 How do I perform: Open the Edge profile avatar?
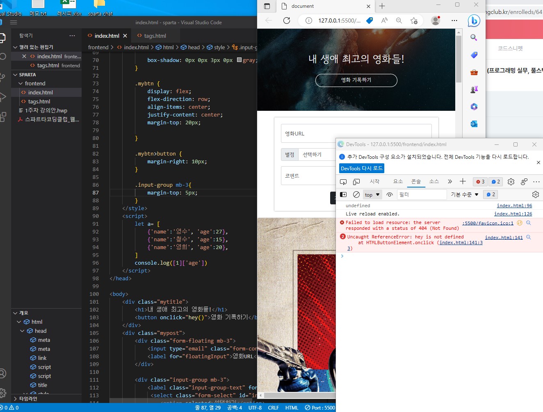(x=436, y=21)
